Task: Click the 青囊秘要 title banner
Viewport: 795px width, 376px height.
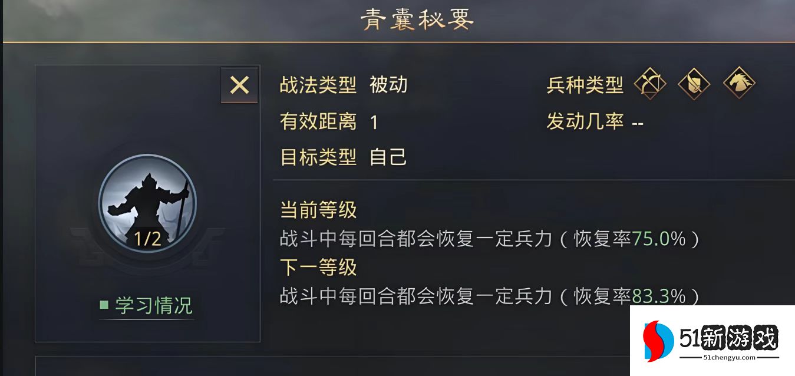Action: pyautogui.click(x=417, y=18)
